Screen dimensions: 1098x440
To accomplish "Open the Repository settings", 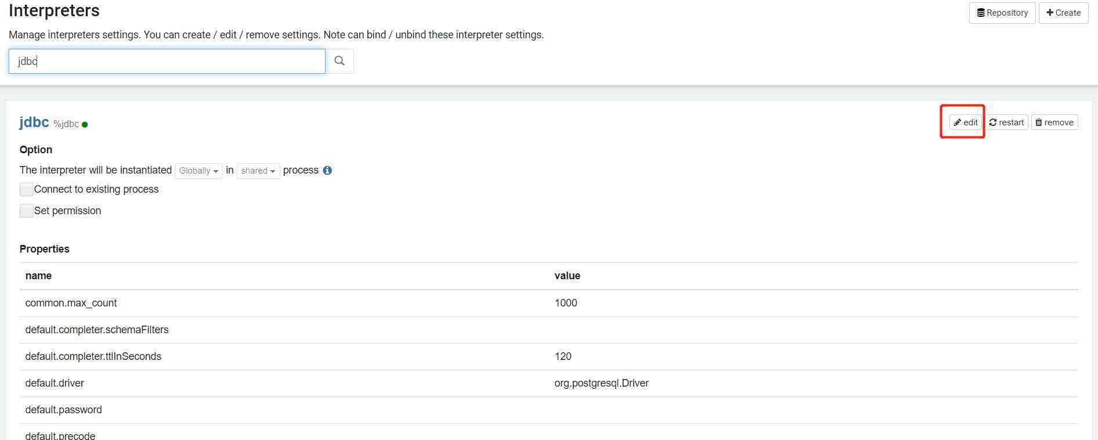I will (1002, 13).
